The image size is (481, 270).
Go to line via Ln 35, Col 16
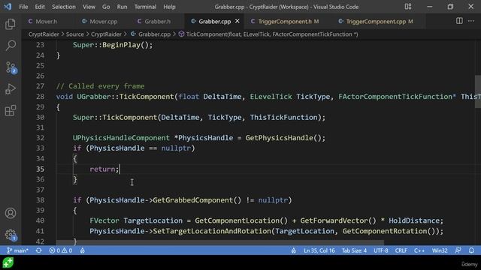(x=319, y=250)
